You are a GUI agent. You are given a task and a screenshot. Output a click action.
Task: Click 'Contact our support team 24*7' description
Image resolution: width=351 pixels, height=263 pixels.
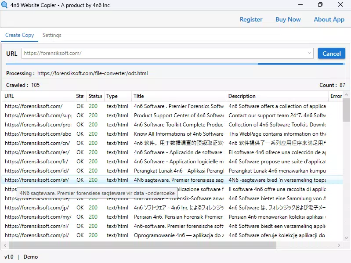[x=277, y=115]
